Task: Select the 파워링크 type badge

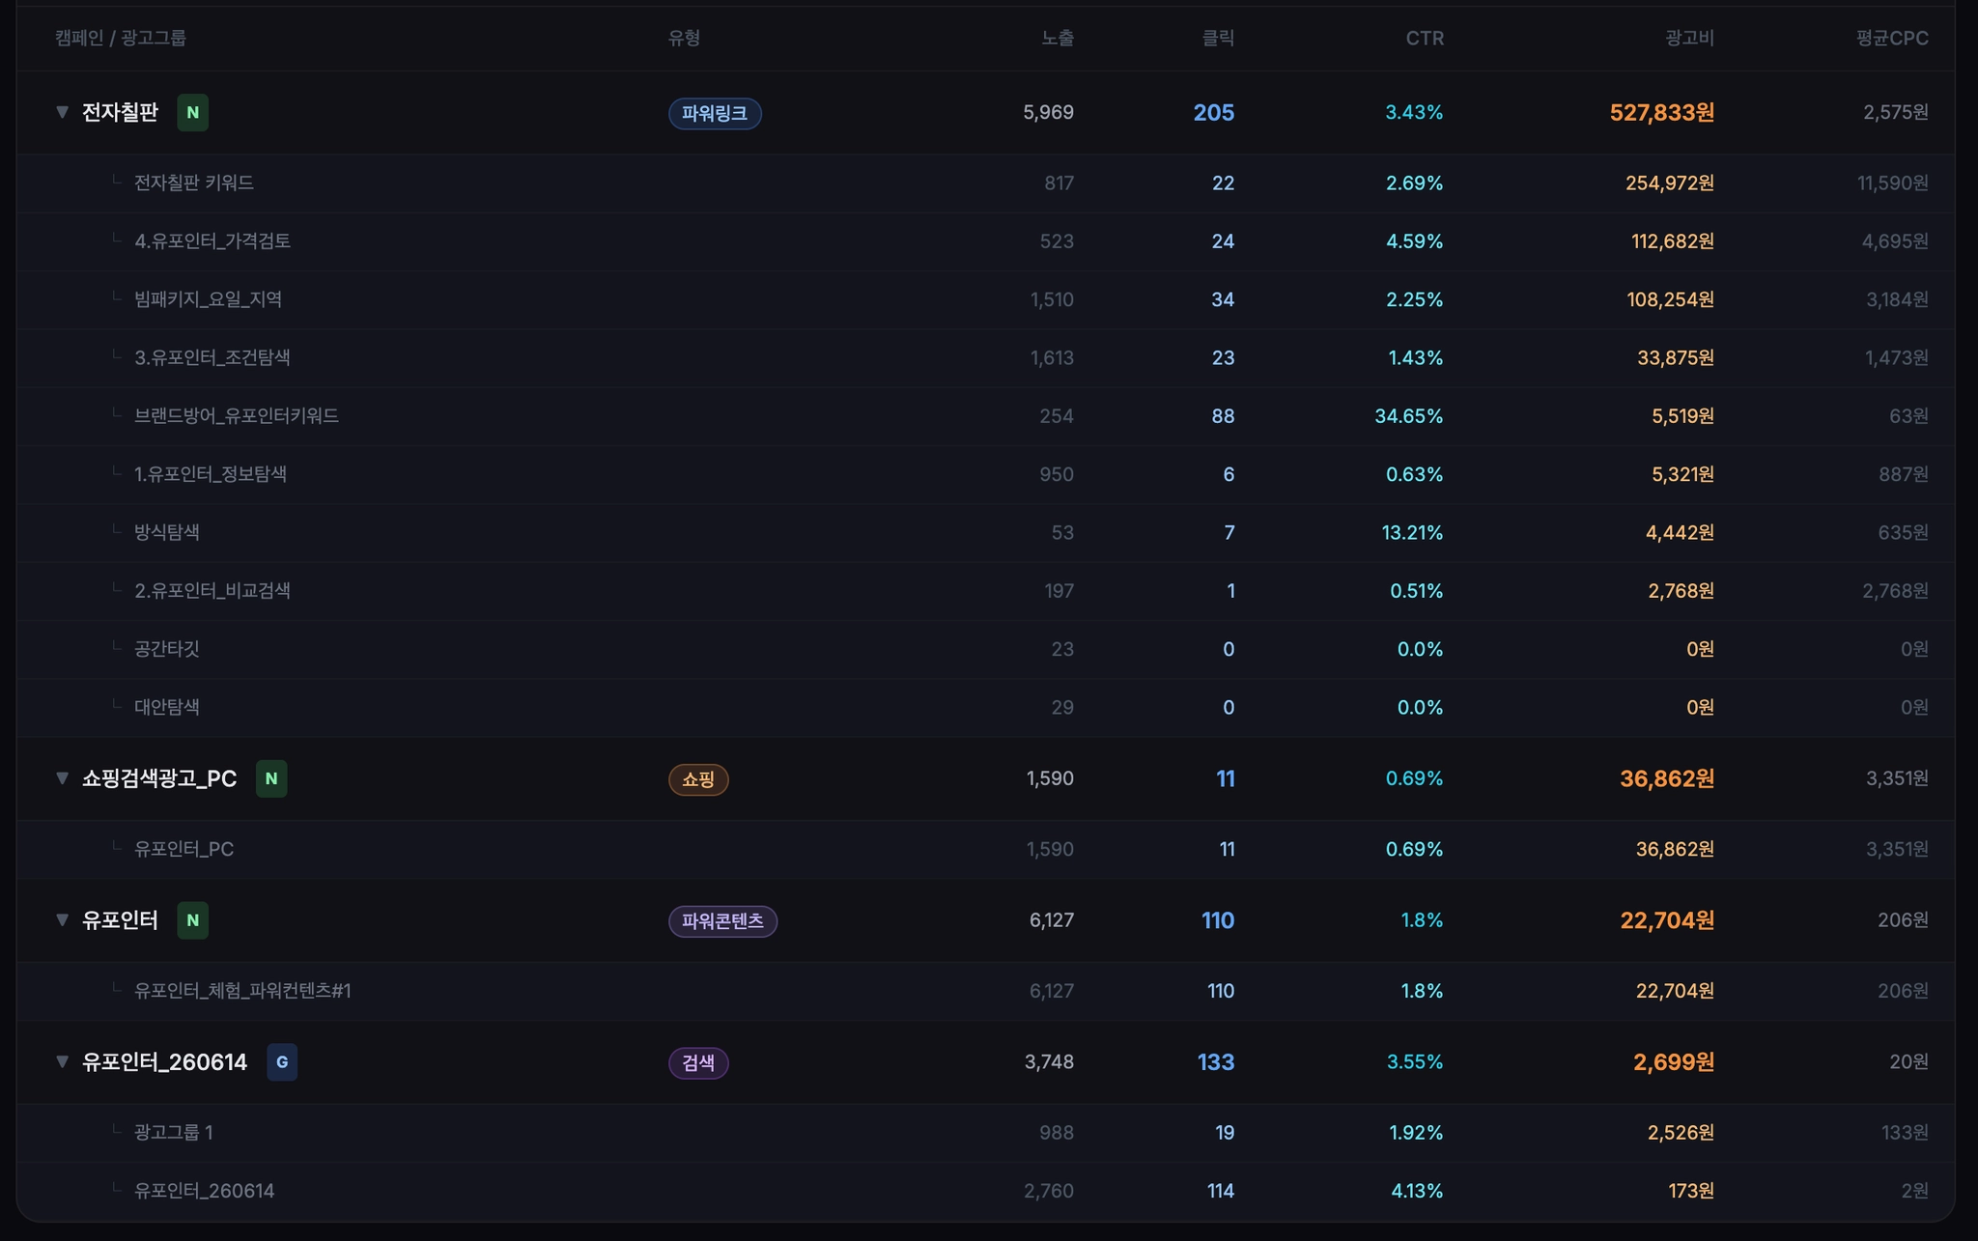Action: 715,114
